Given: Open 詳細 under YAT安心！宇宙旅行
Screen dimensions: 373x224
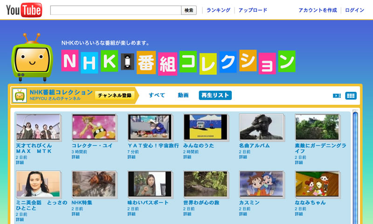Looking at the screenshot, I should click(131, 157).
